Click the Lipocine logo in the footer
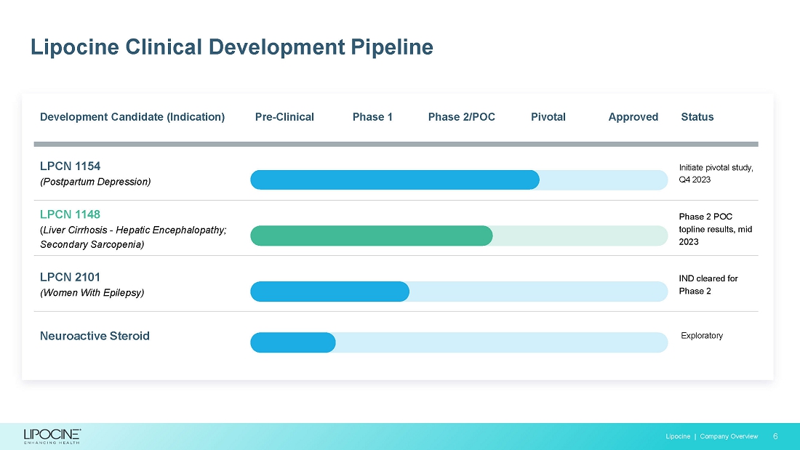 (52, 435)
